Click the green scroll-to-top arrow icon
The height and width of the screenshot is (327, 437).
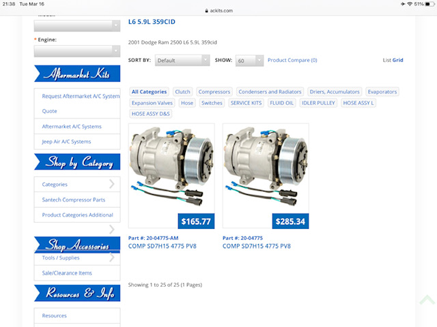tap(427, 300)
